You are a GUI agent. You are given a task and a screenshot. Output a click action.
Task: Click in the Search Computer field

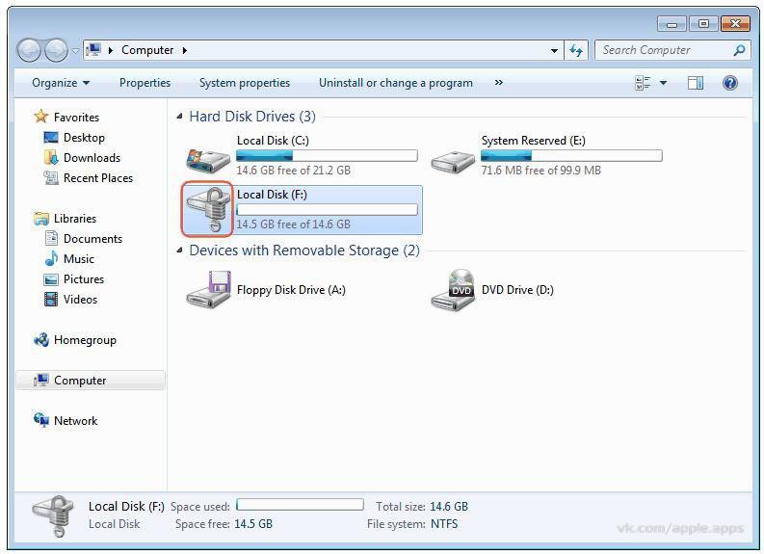[x=663, y=50]
